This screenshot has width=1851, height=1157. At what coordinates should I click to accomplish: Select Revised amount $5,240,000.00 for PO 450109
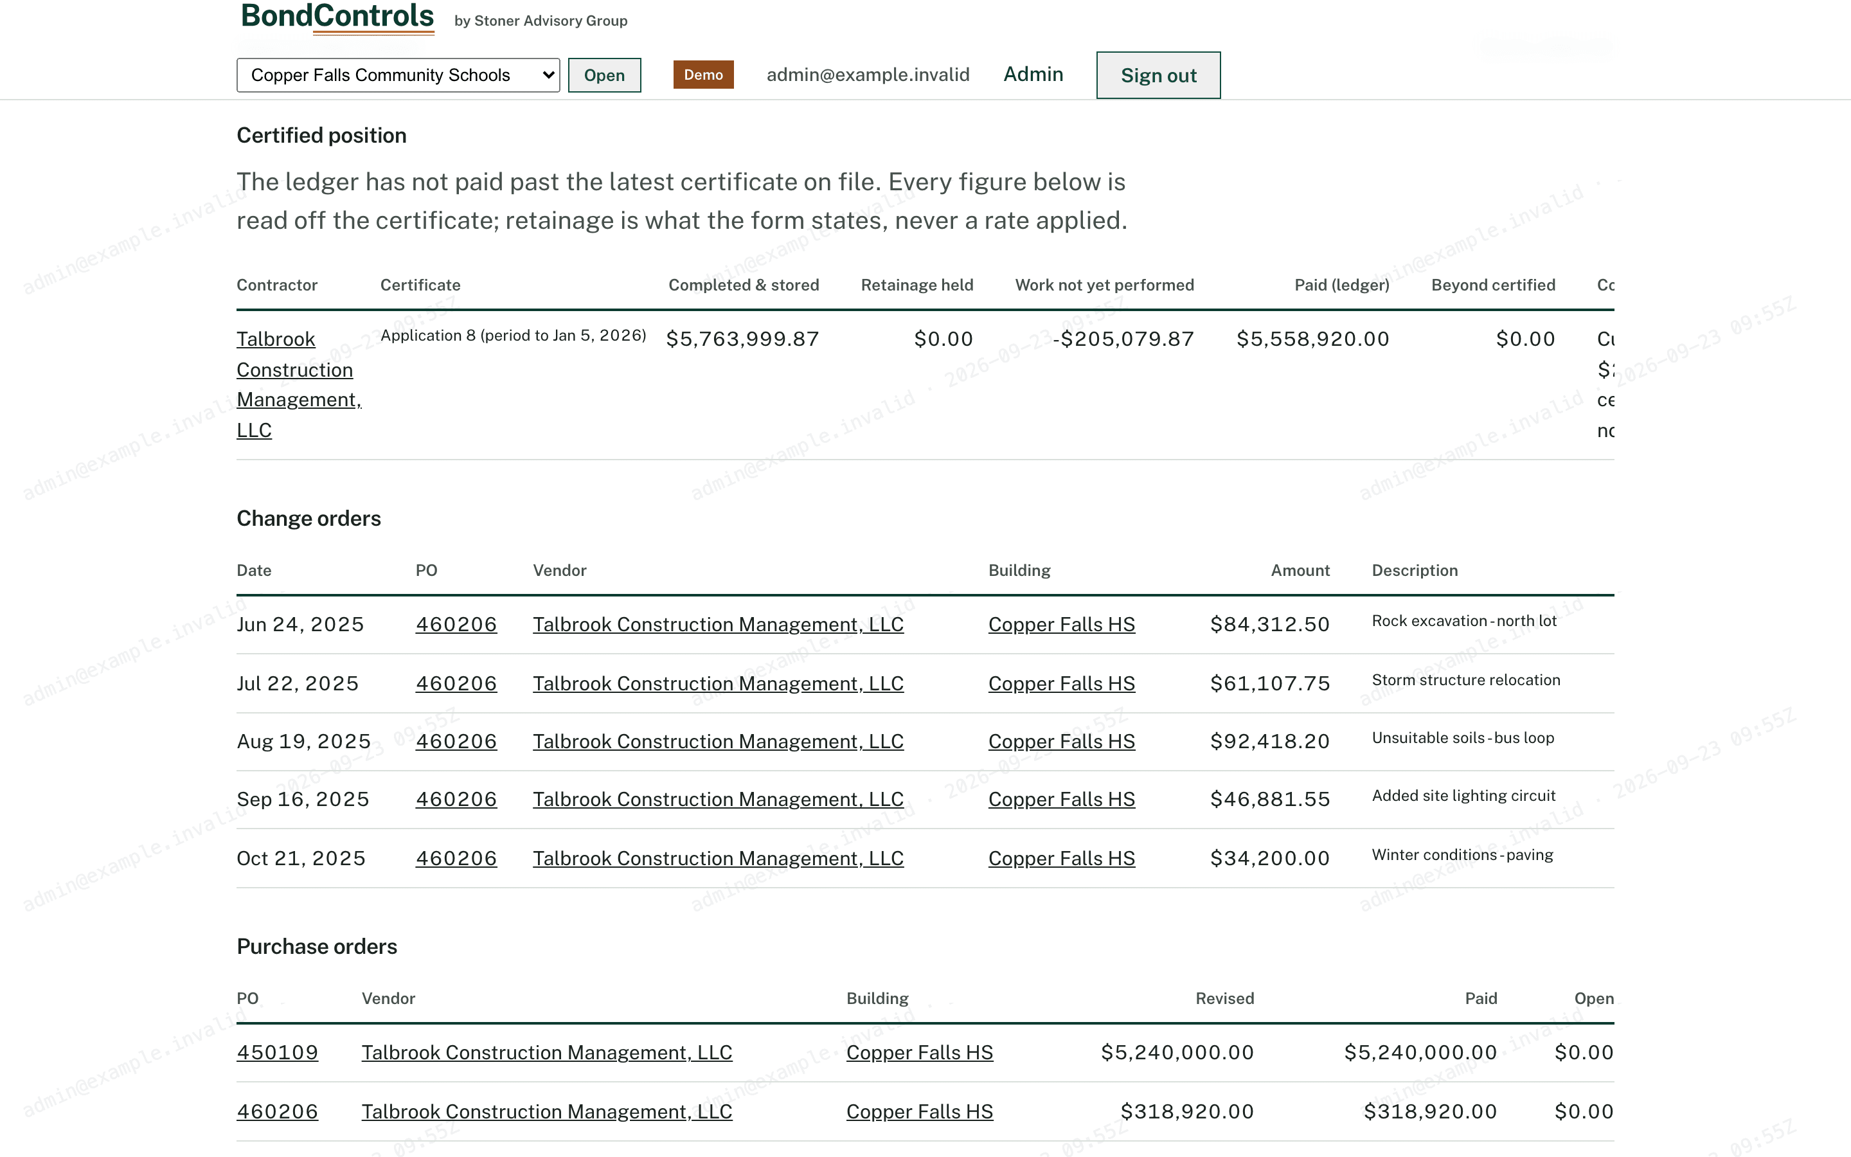coord(1177,1052)
